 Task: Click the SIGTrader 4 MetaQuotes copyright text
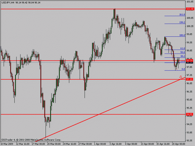pyautogui.click(x=31, y=140)
